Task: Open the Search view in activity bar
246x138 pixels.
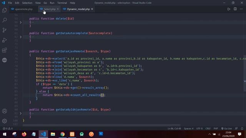Action: (x=4, y=20)
